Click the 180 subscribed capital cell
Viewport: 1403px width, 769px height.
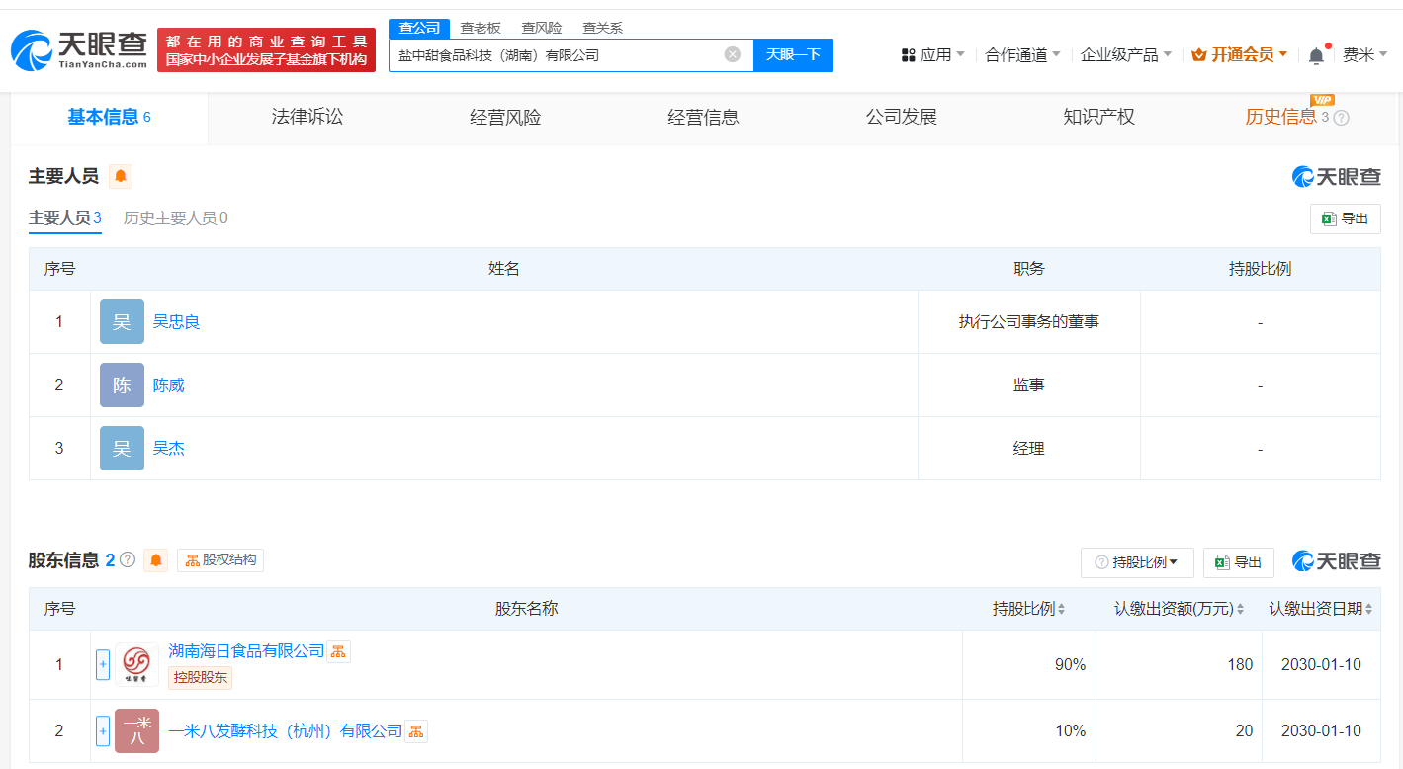click(x=1180, y=665)
